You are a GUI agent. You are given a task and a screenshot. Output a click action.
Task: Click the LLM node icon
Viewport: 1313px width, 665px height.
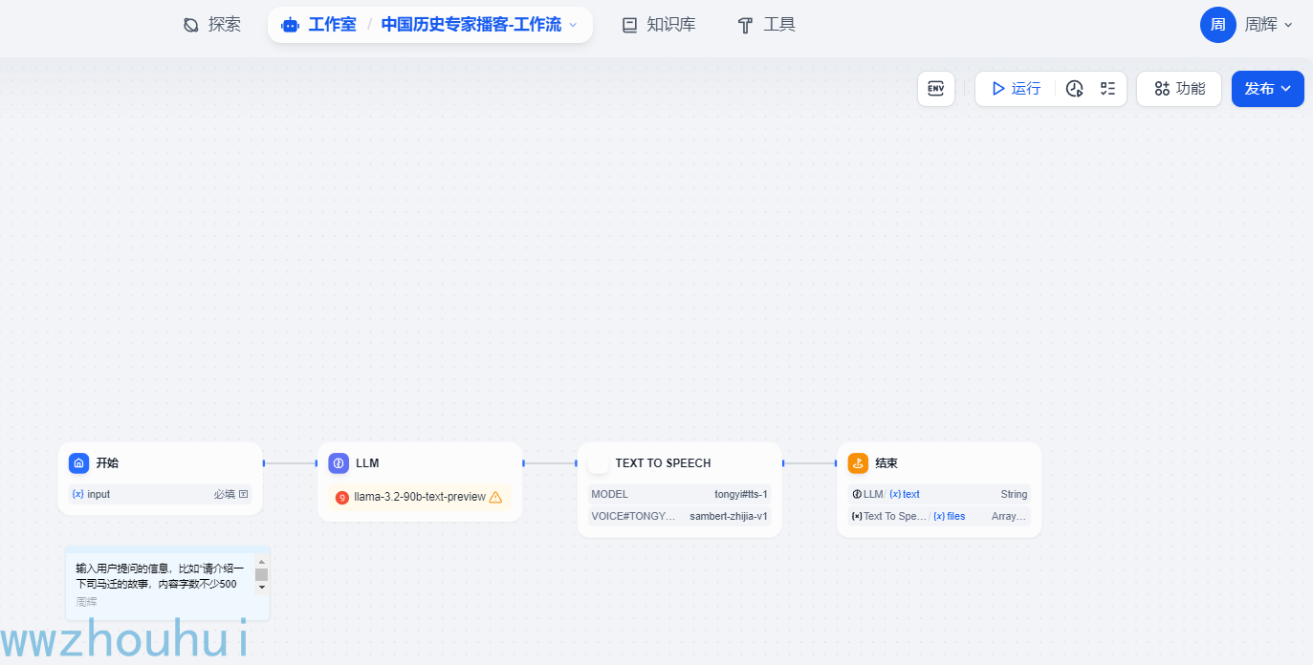[x=339, y=463]
